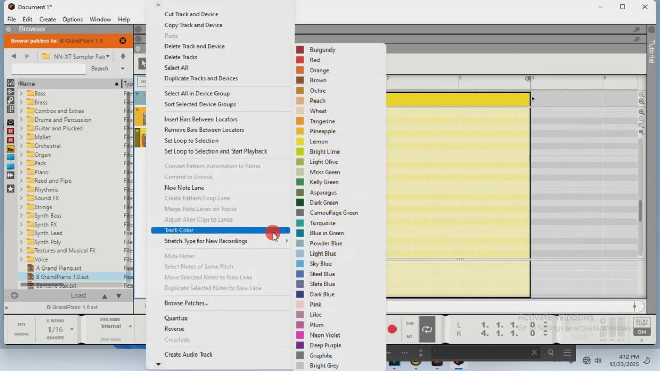The image size is (660, 371).
Task: Open Instruments shortcut in browser sidebar
Action: pos(10,83)
